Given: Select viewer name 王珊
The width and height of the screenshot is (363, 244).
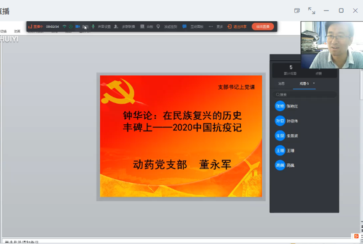Looking at the screenshot, I should [290, 150].
